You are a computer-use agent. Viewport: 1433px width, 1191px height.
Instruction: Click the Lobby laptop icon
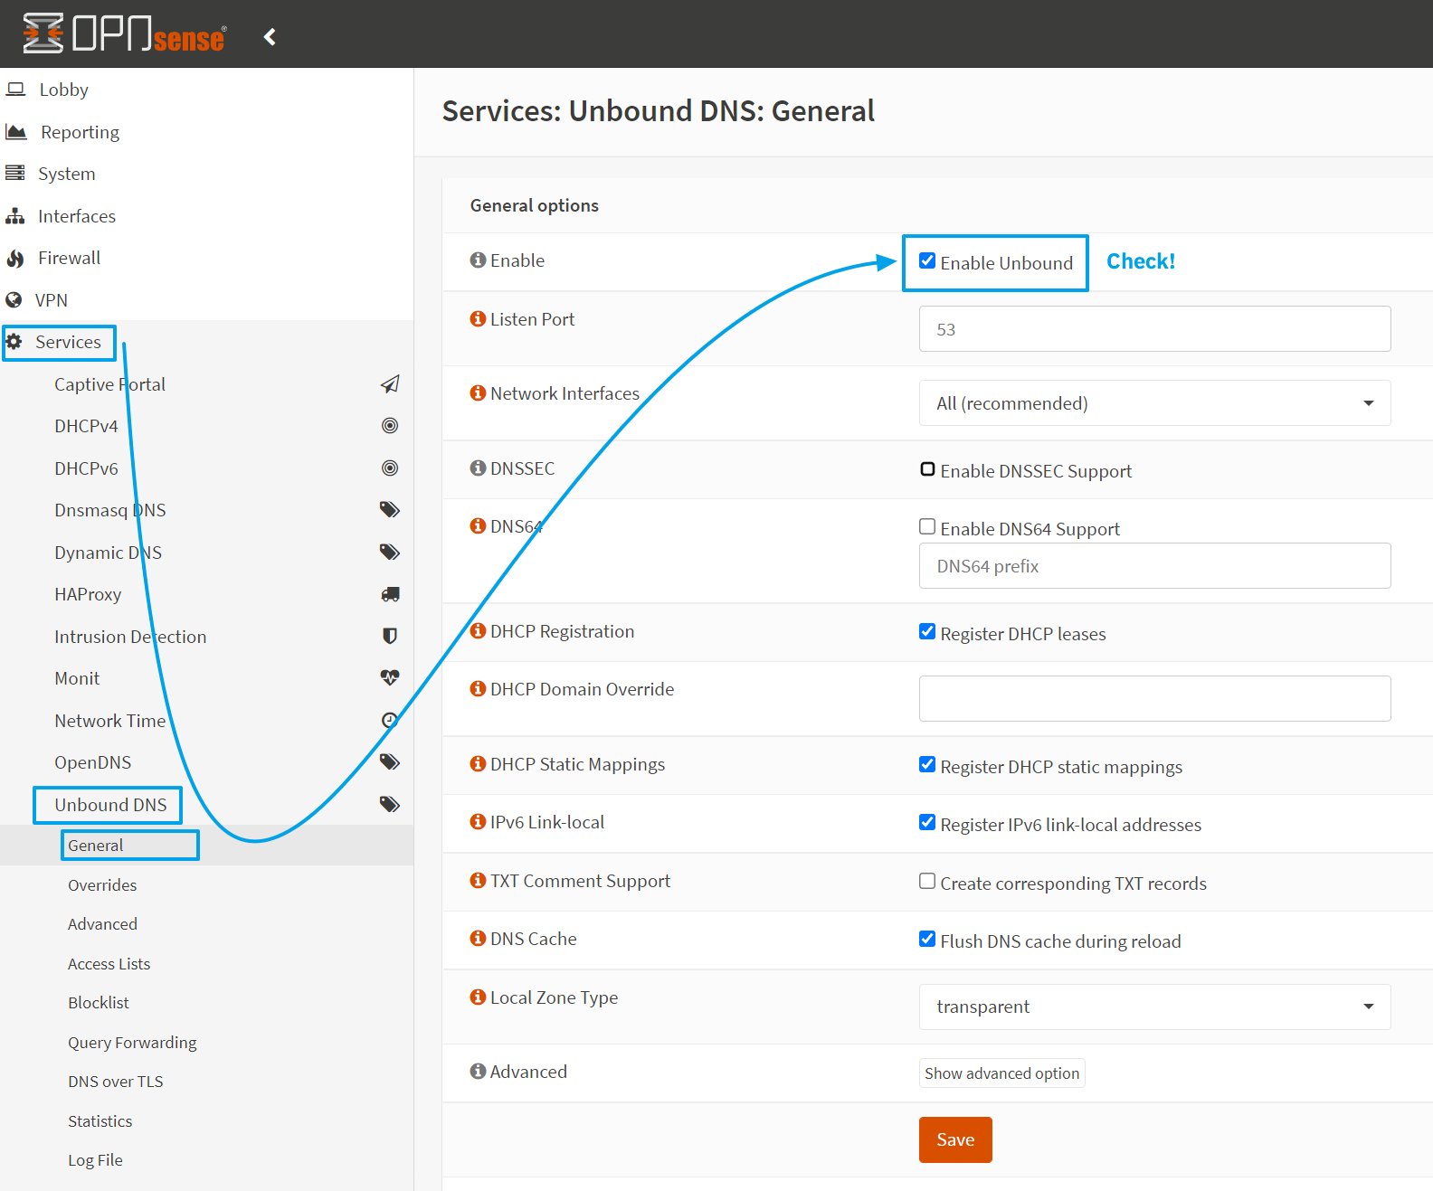(x=15, y=89)
